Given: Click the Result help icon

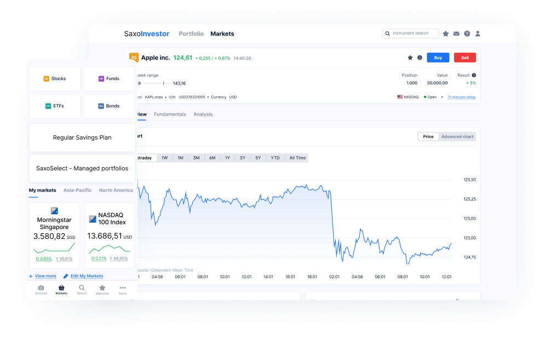Looking at the screenshot, I should 474,76.
